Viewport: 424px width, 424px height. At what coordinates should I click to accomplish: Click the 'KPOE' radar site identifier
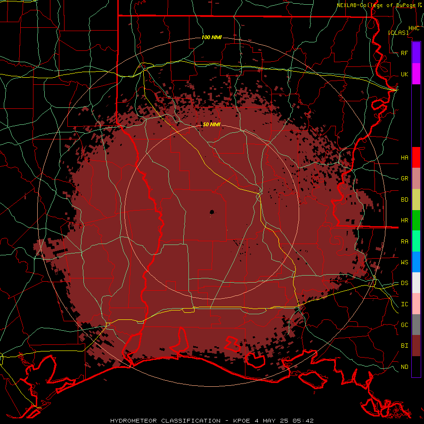click(x=242, y=421)
